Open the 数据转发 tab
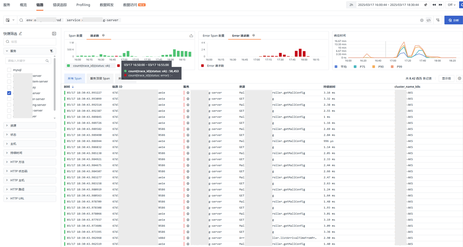 (x=107, y=5)
